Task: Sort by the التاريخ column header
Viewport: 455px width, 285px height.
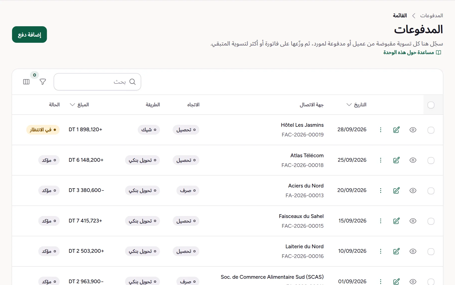Action: coord(356,105)
